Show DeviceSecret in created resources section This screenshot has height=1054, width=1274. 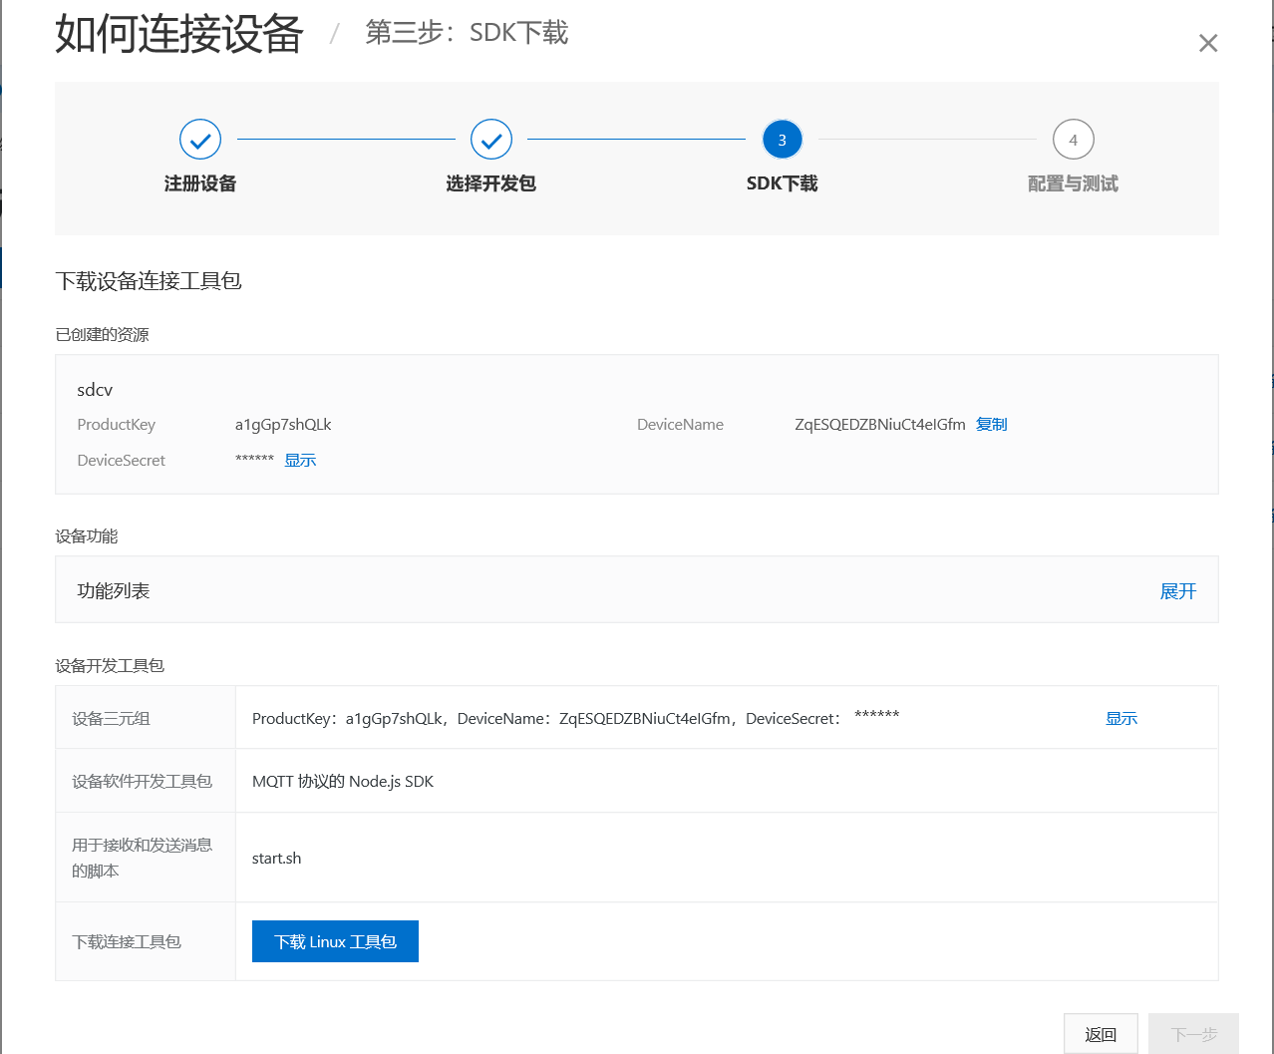(x=300, y=460)
